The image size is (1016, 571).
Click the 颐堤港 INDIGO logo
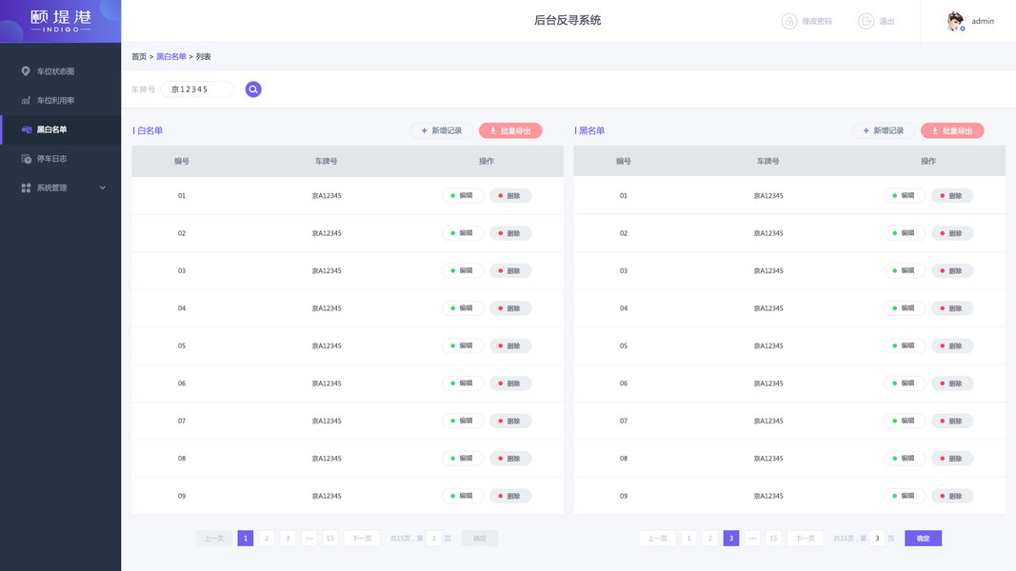[61, 21]
